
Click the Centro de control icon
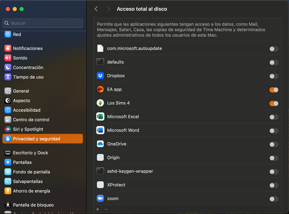(8, 119)
